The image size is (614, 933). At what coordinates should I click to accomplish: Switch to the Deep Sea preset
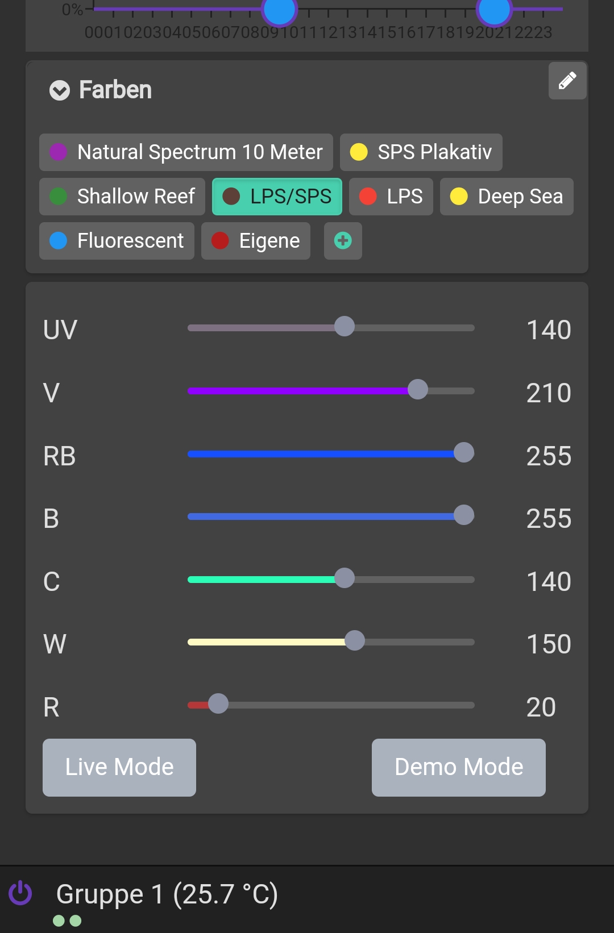[x=507, y=197]
